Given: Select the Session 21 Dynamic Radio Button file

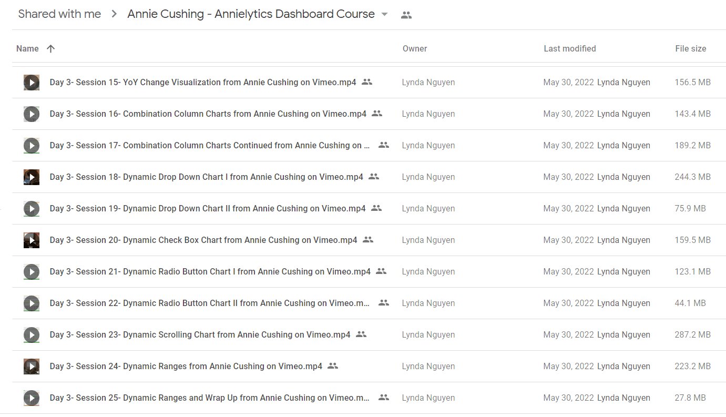Looking at the screenshot, I should [x=369, y=272].
